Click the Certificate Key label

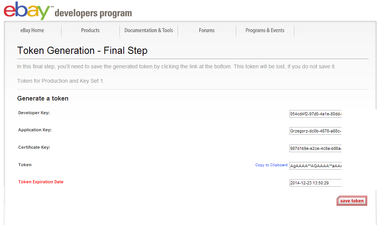(34, 147)
